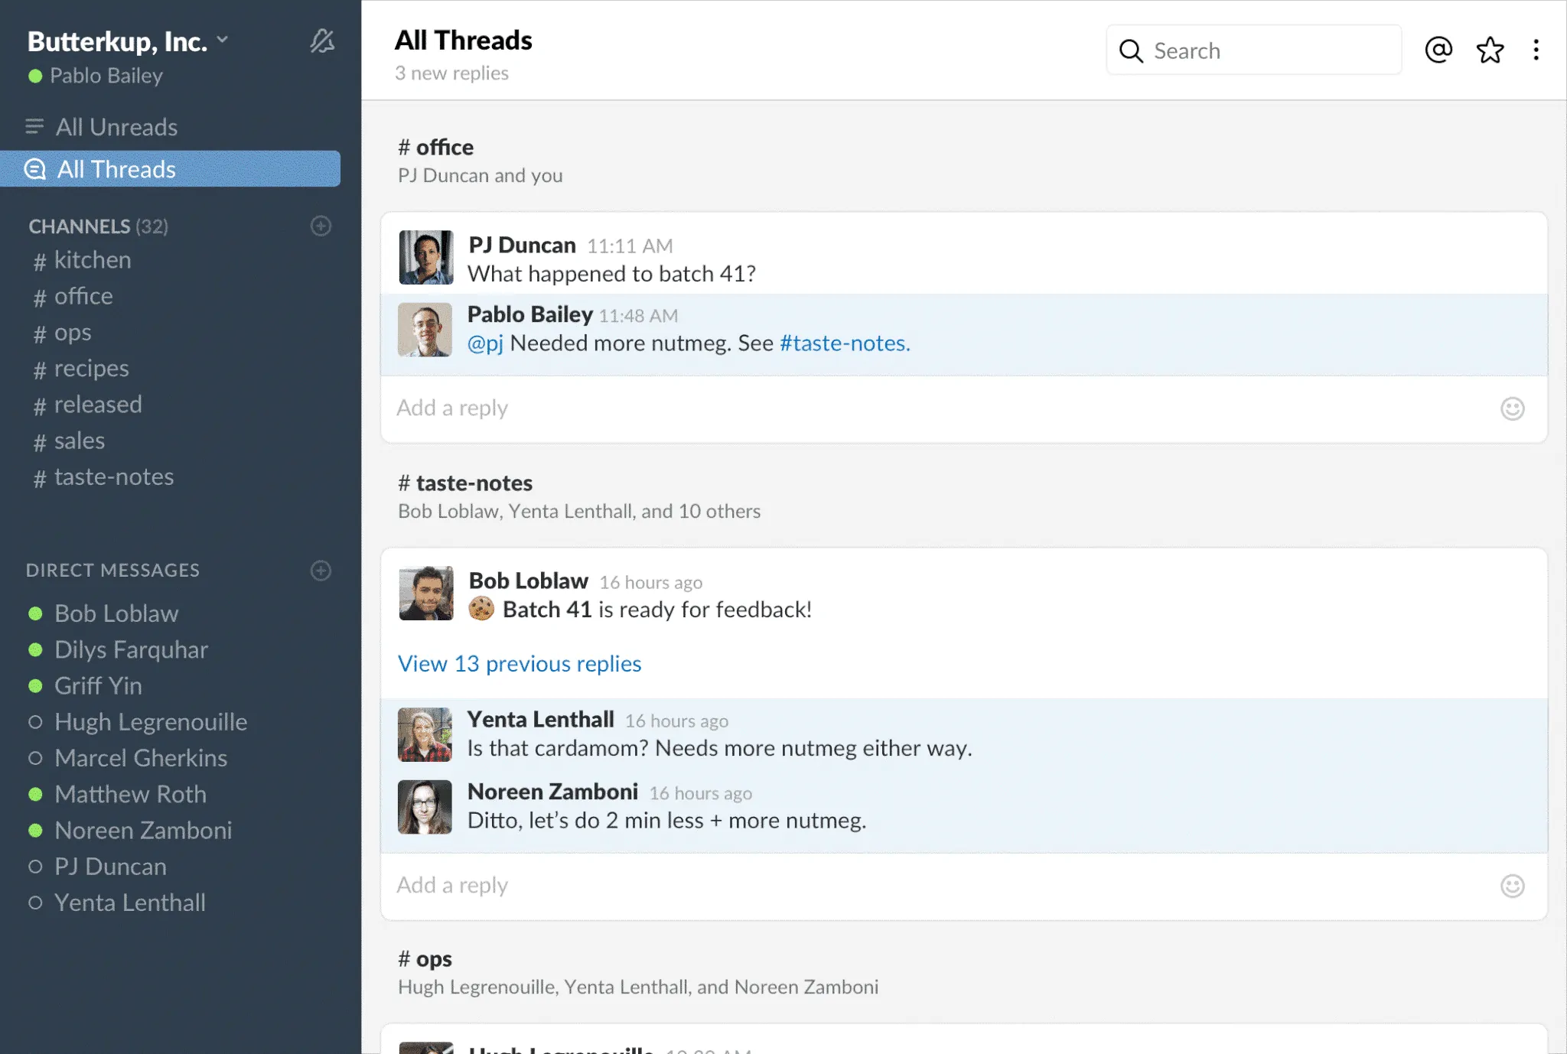Click the add new channel icon
This screenshot has height=1054, width=1567.
[x=320, y=226]
